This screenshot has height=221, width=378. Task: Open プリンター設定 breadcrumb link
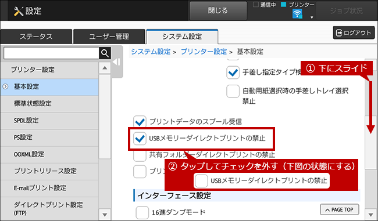pos(204,52)
